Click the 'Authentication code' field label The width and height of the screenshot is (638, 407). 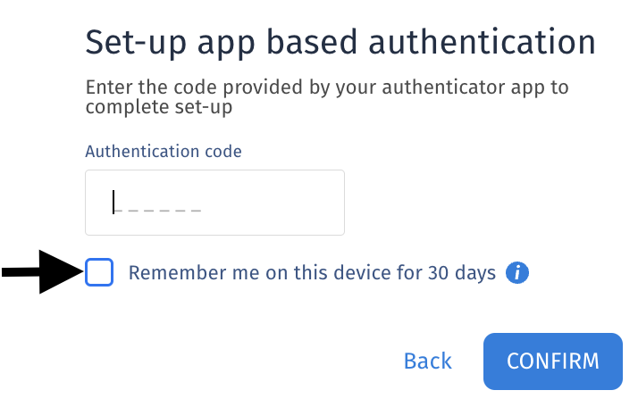pos(163,152)
